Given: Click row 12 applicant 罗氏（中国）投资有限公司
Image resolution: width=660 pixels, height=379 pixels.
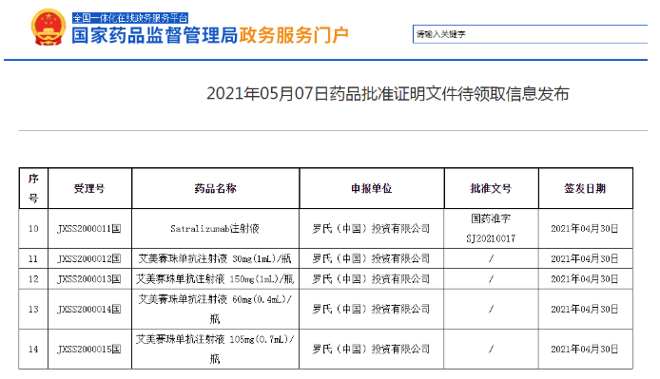Looking at the screenshot, I should click(x=372, y=279).
